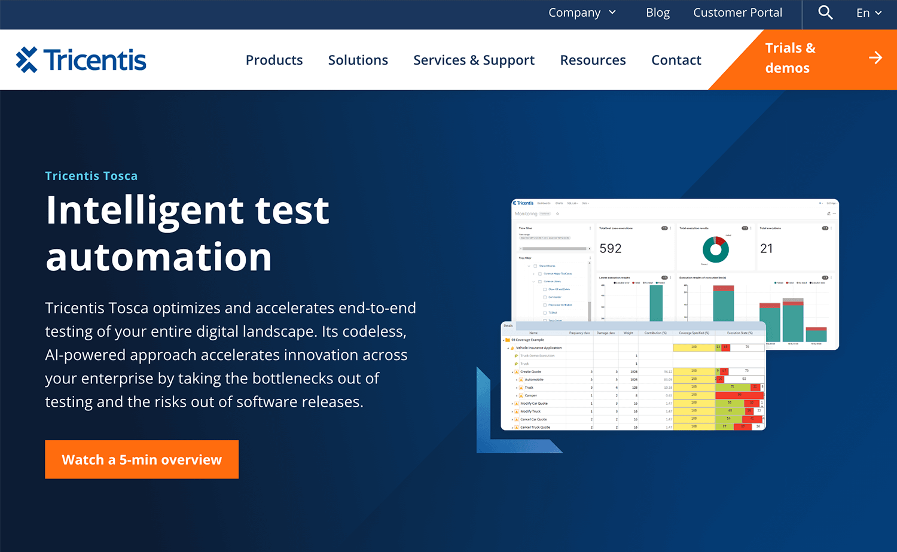The height and width of the screenshot is (552, 897).
Task: Click the Watch a 5-min overview button
Action: pyautogui.click(x=142, y=459)
